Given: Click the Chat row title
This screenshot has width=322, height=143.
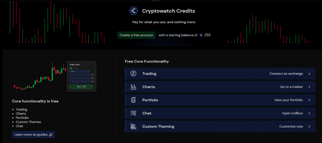Looking at the screenshot, I should 147,113.
